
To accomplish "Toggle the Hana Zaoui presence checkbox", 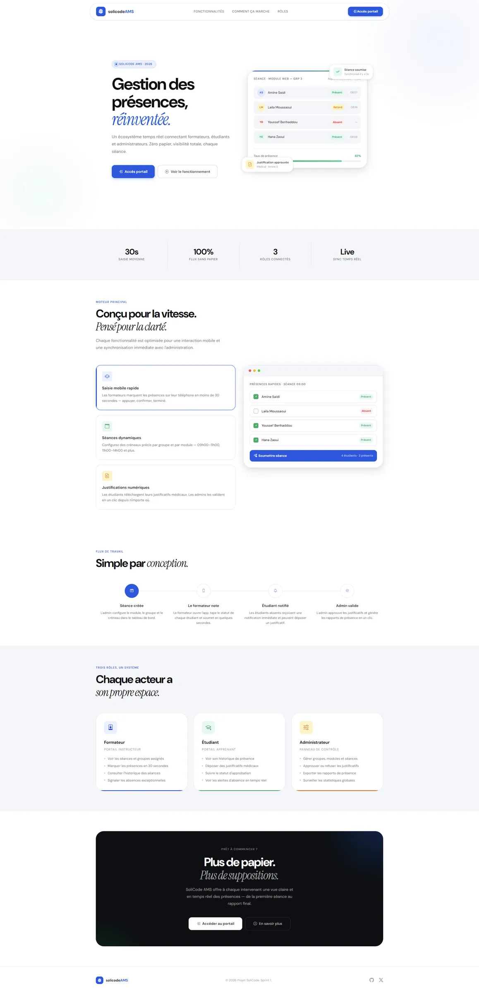I will coord(256,440).
